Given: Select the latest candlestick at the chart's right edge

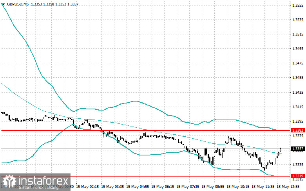Looking at the screenshot, I should click(x=281, y=150).
